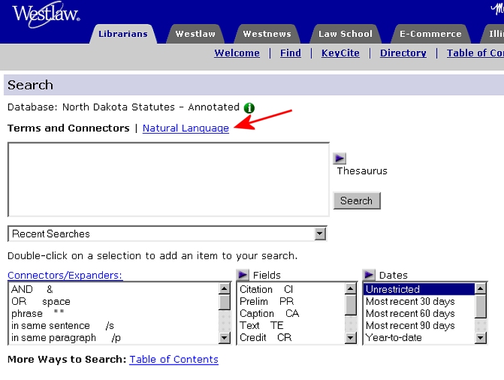This screenshot has width=504, height=380.
Task: Select the Citation CI field
Action: [291, 289]
